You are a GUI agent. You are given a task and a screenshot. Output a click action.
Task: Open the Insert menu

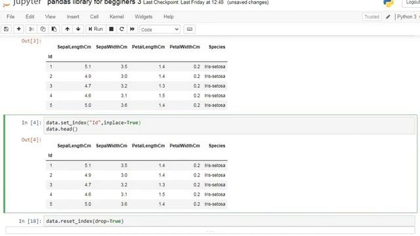(73, 16)
